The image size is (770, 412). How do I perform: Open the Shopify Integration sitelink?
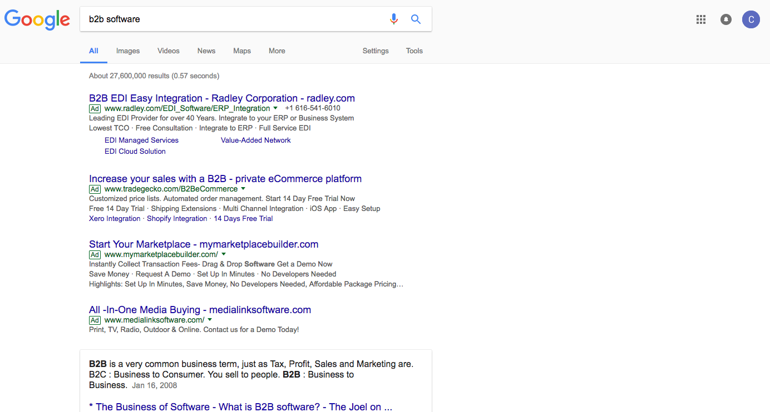pos(177,219)
